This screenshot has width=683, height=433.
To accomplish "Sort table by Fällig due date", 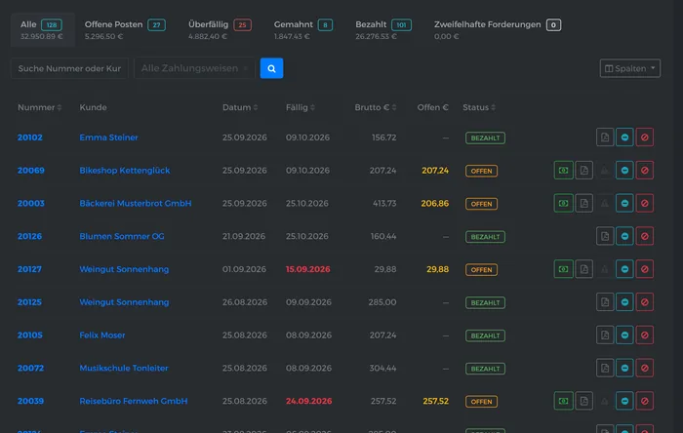I will (x=301, y=107).
